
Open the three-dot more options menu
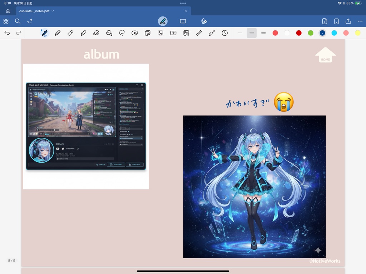pyautogui.click(x=360, y=21)
